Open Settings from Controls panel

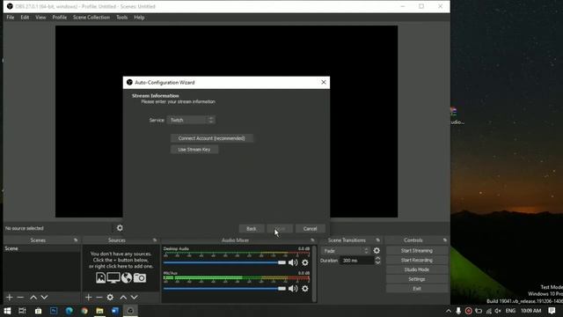417,279
